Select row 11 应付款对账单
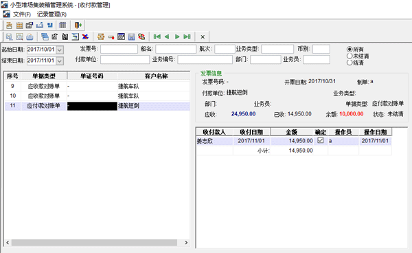Image resolution: width=412 pixels, height=253 pixels. pyautogui.click(x=98, y=106)
